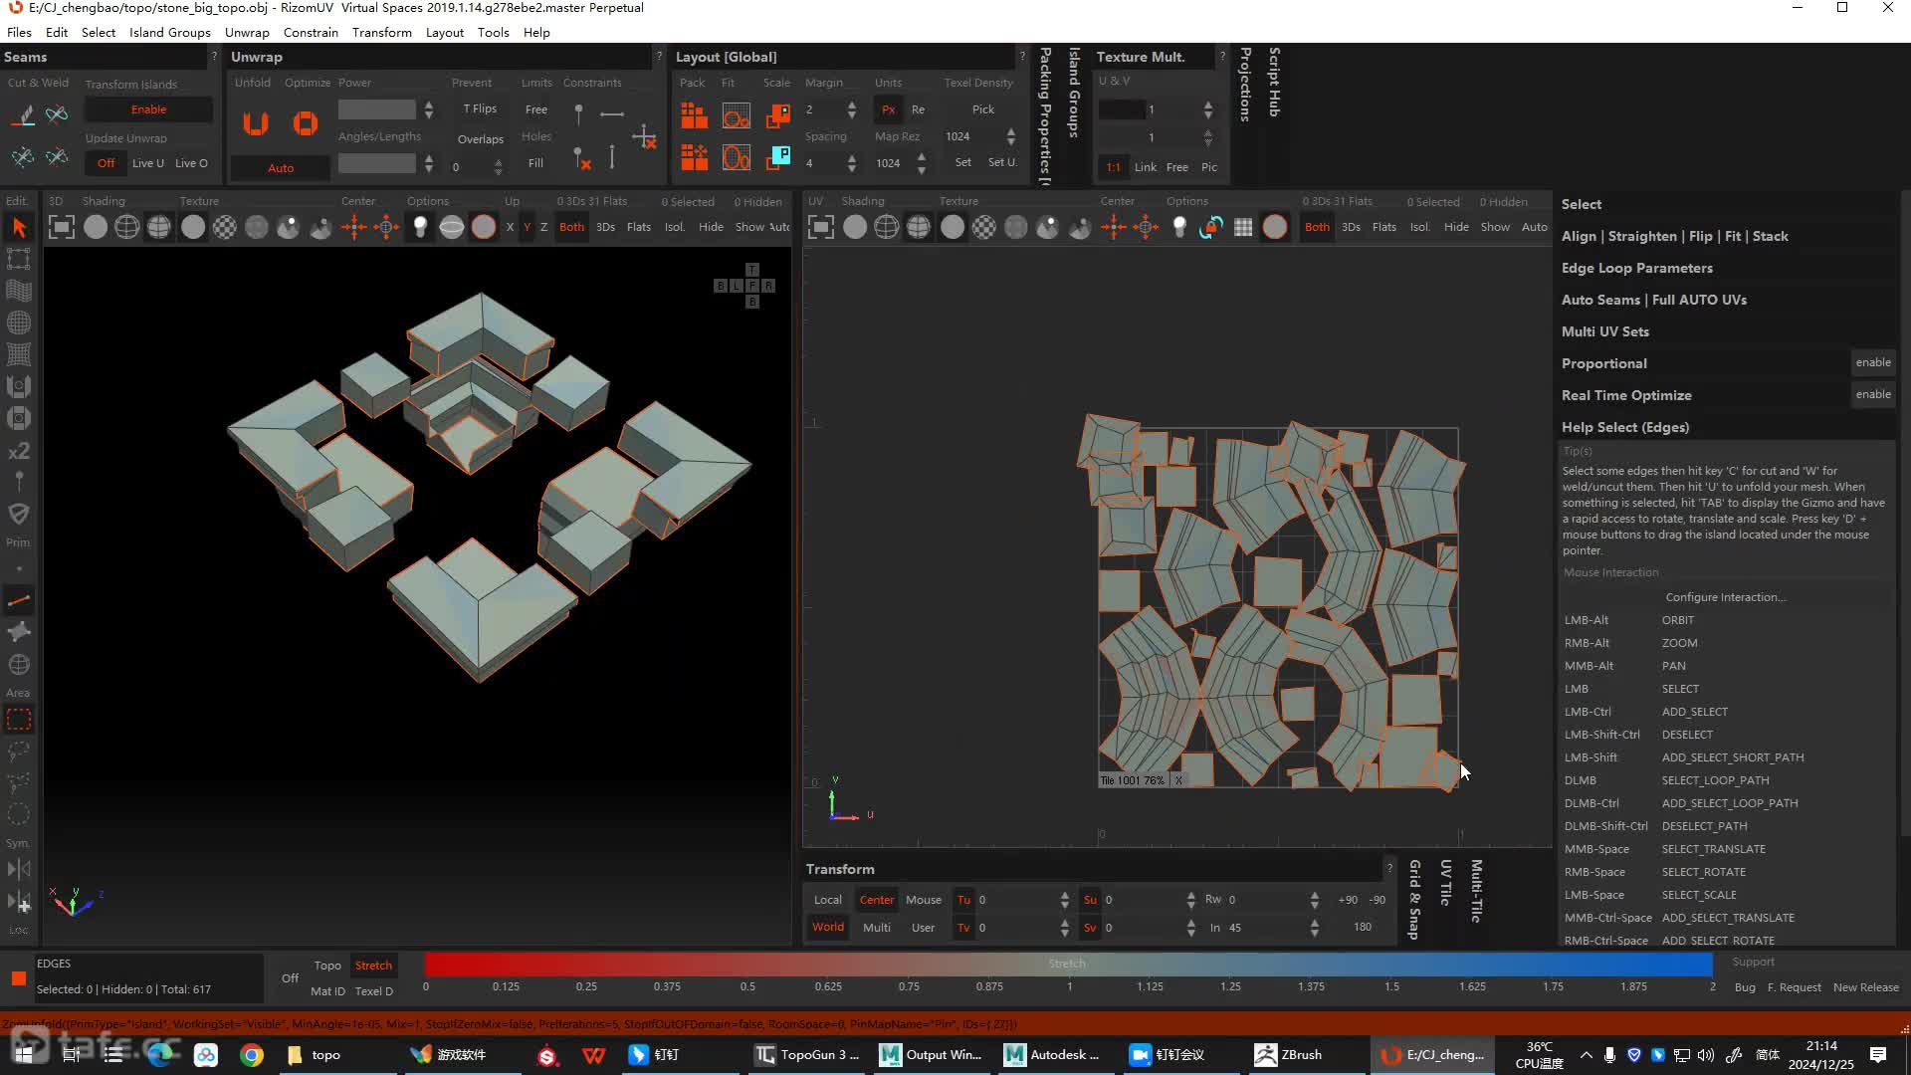Open the Files menu
Screen dimensions: 1911x1075
point(19,32)
